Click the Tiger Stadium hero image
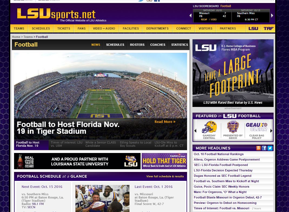This screenshot has width=289, height=212. click(101, 86)
